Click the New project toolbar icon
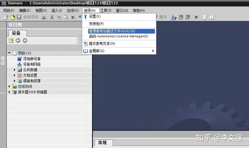Image resolution: width=249 pixels, height=148 pixels. [6, 17]
